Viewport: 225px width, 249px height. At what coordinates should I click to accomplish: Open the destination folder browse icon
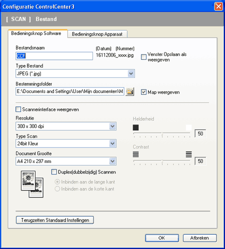130,91
